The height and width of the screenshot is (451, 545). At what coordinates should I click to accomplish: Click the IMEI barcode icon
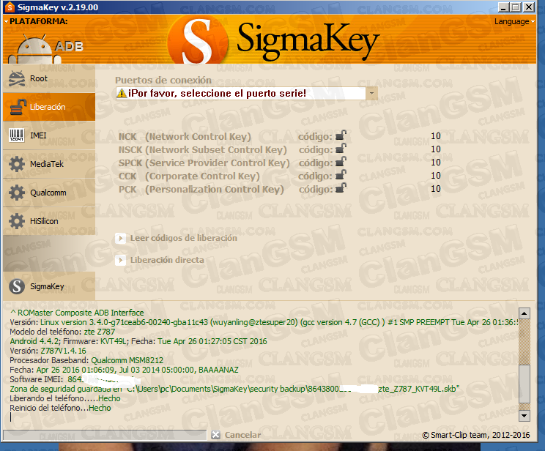coord(17,135)
